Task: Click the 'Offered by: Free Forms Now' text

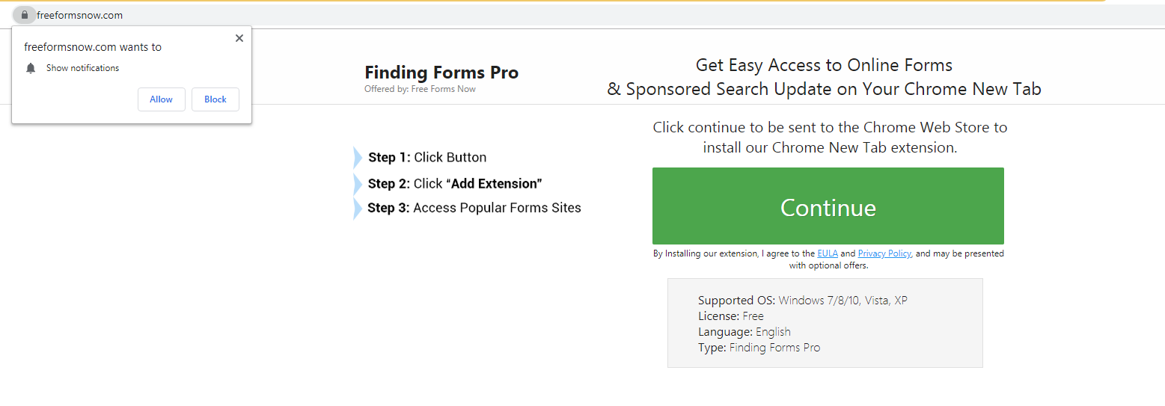Action: coord(420,89)
